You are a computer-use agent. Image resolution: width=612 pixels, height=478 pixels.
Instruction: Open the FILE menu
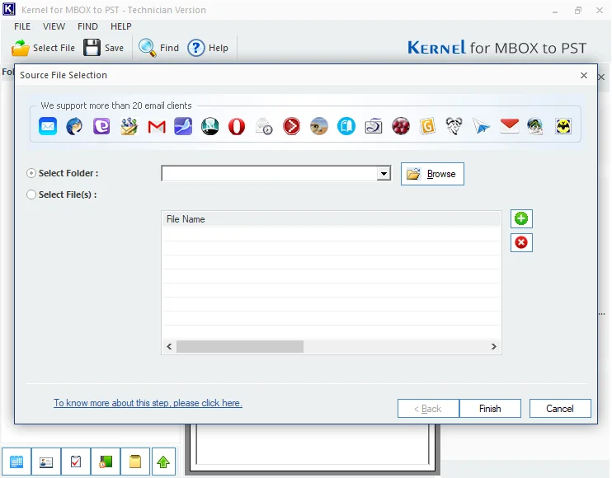[x=22, y=26]
